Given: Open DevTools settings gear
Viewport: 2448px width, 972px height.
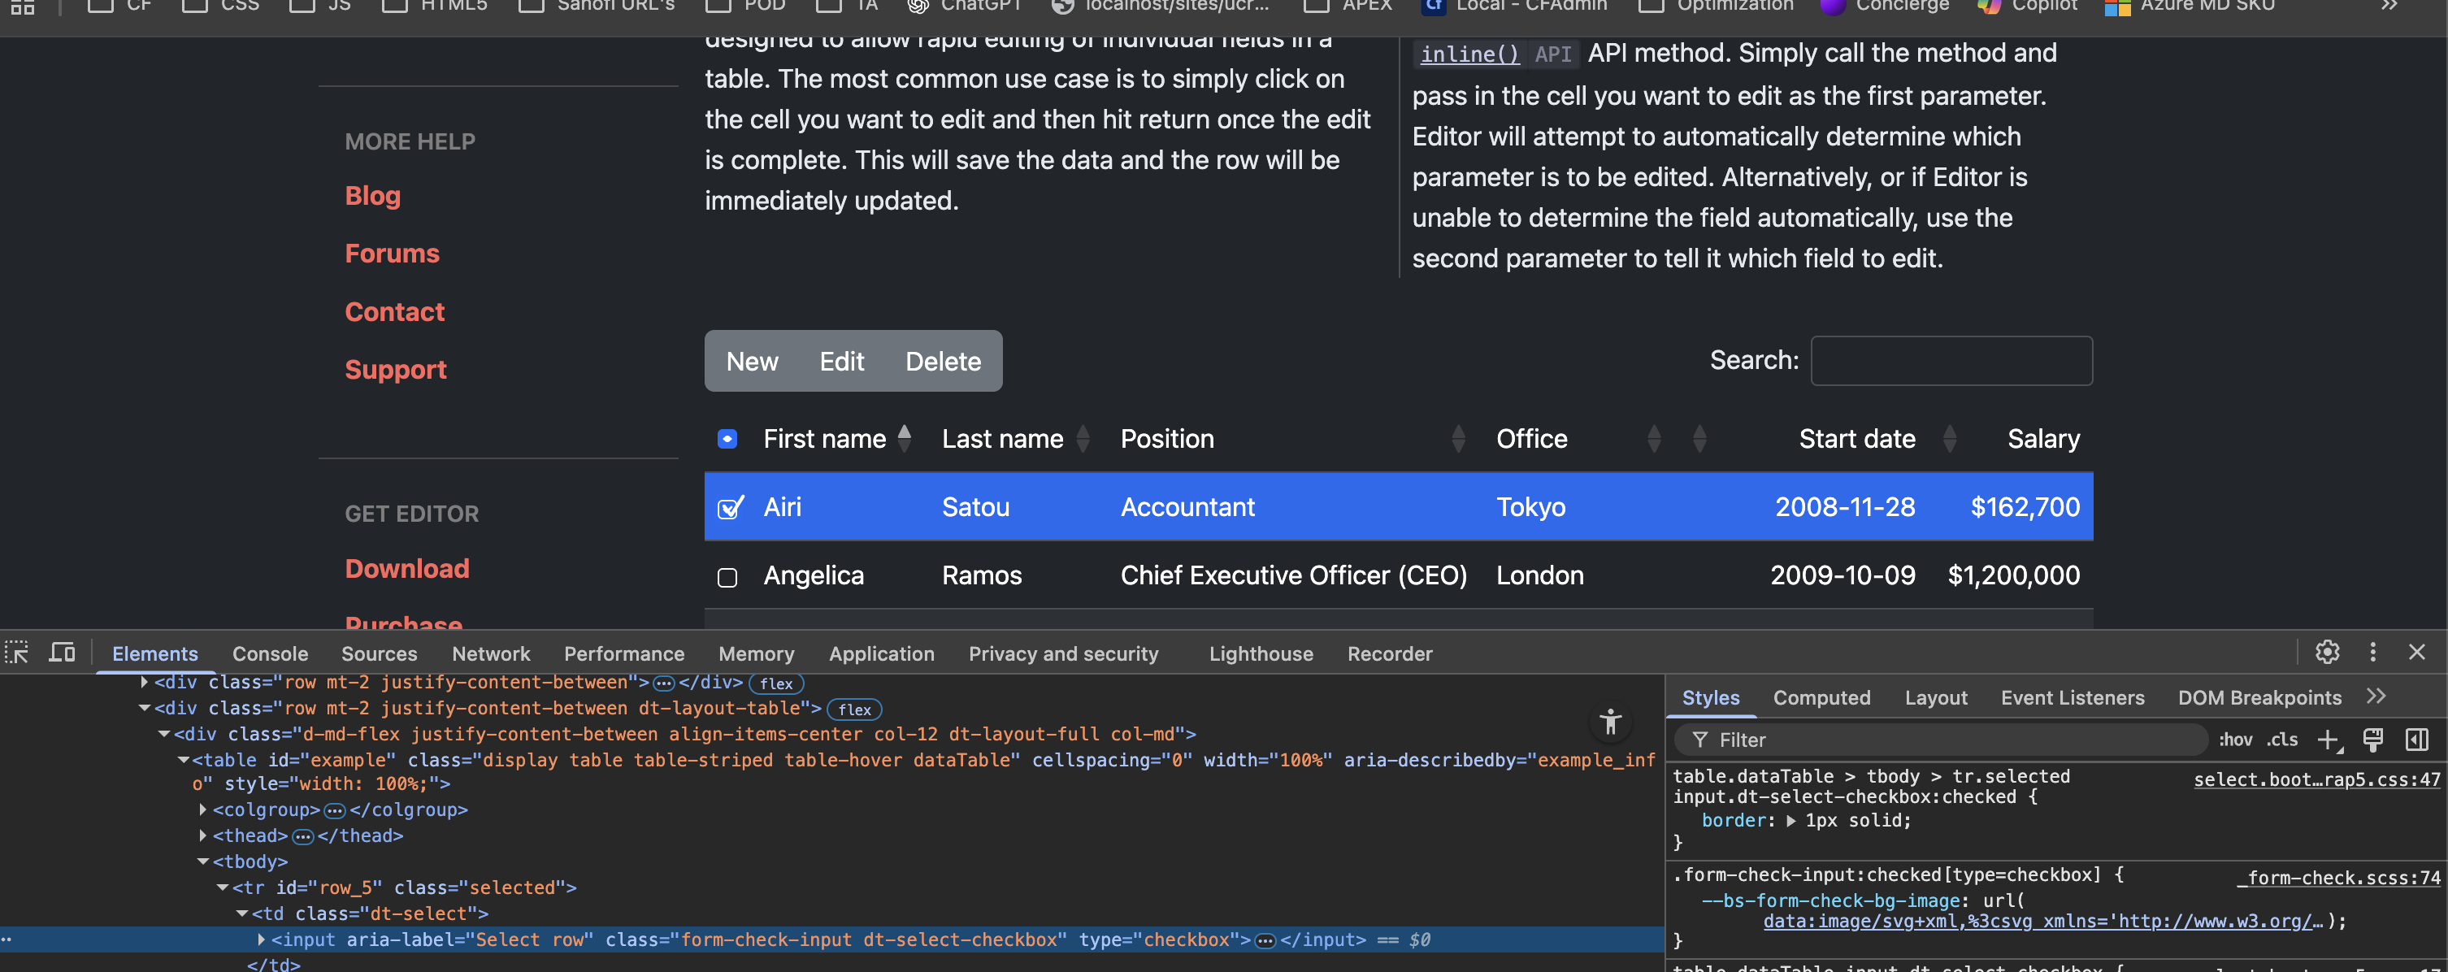Looking at the screenshot, I should click(2326, 652).
